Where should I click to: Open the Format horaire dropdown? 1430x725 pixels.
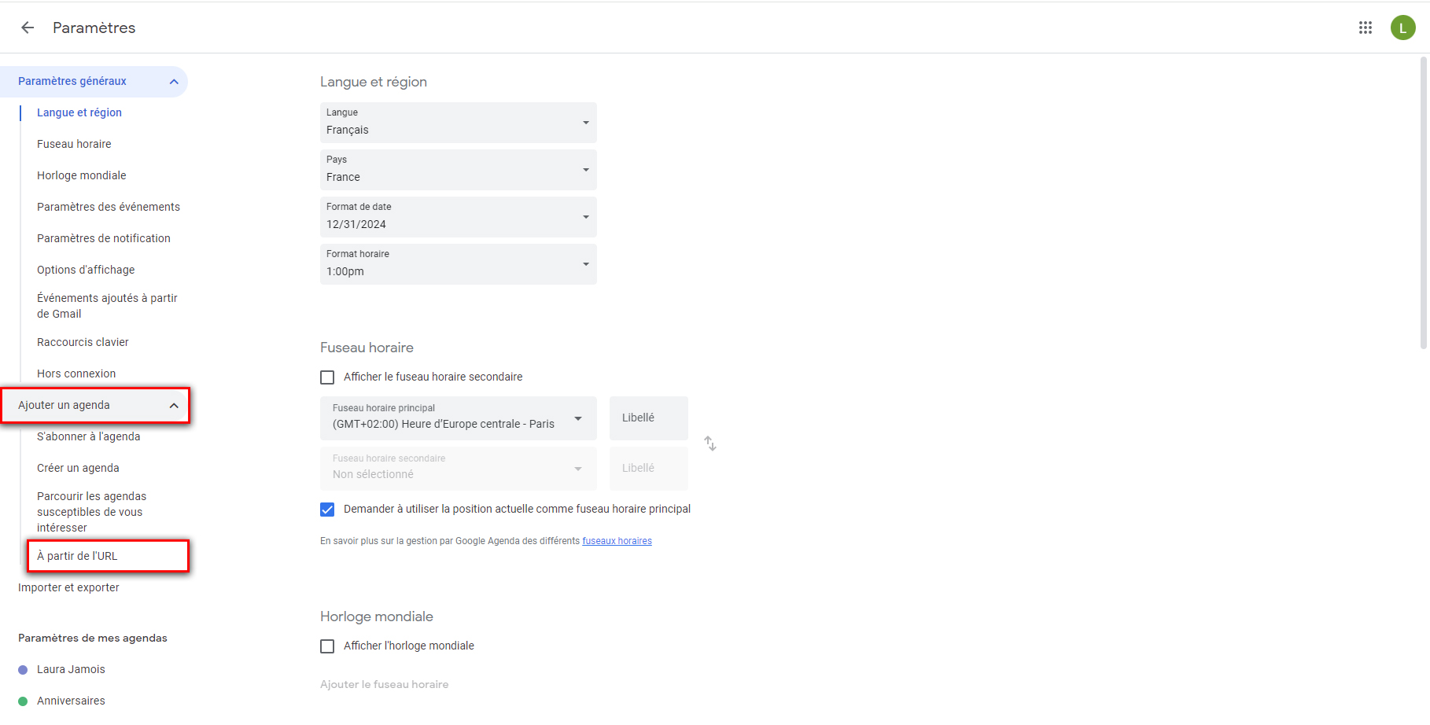pyautogui.click(x=458, y=264)
